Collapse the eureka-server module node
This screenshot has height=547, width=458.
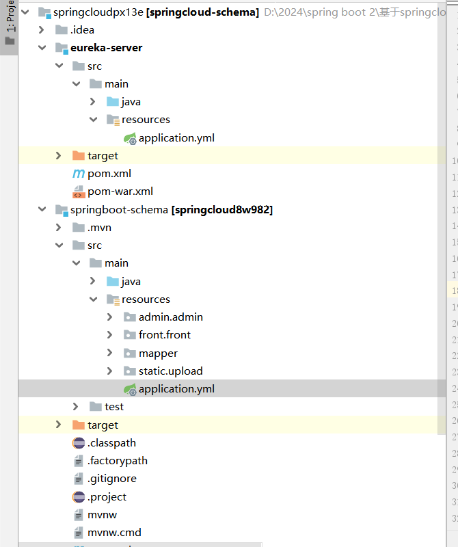(42, 48)
